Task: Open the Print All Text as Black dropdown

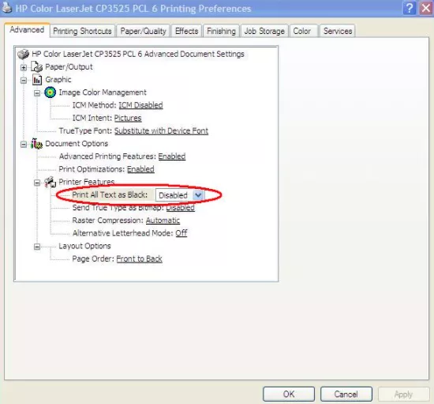Action: click(198, 195)
